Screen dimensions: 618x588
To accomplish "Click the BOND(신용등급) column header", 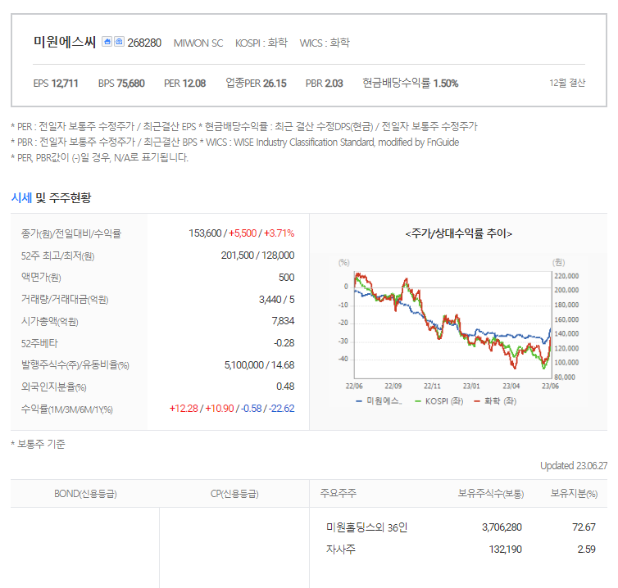I will [85, 494].
